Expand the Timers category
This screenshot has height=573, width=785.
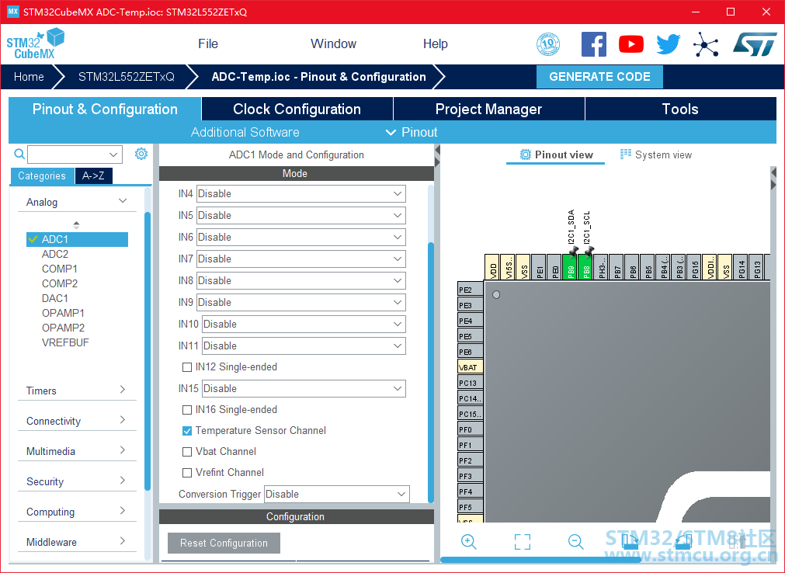pos(77,391)
